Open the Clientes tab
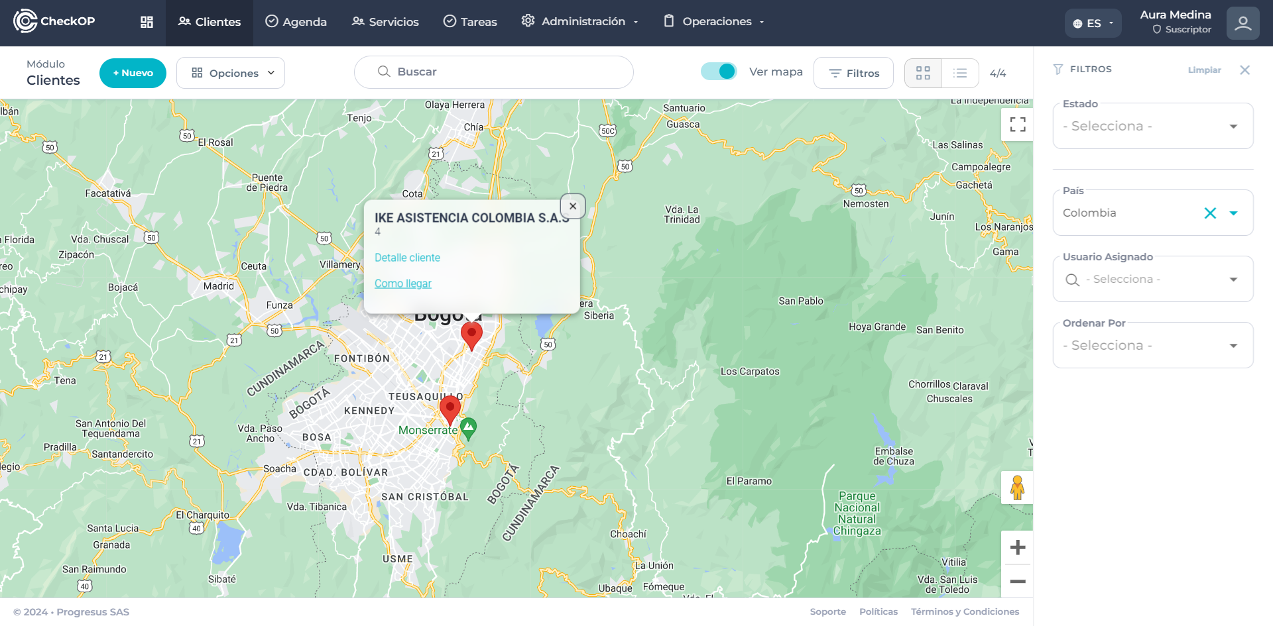 (210, 22)
